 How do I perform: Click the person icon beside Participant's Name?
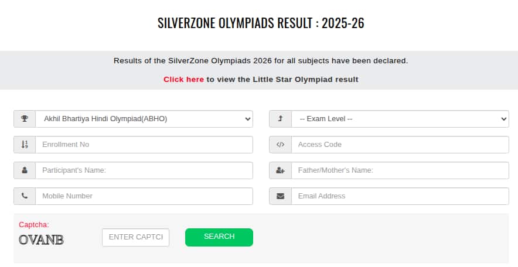(25, 170)
